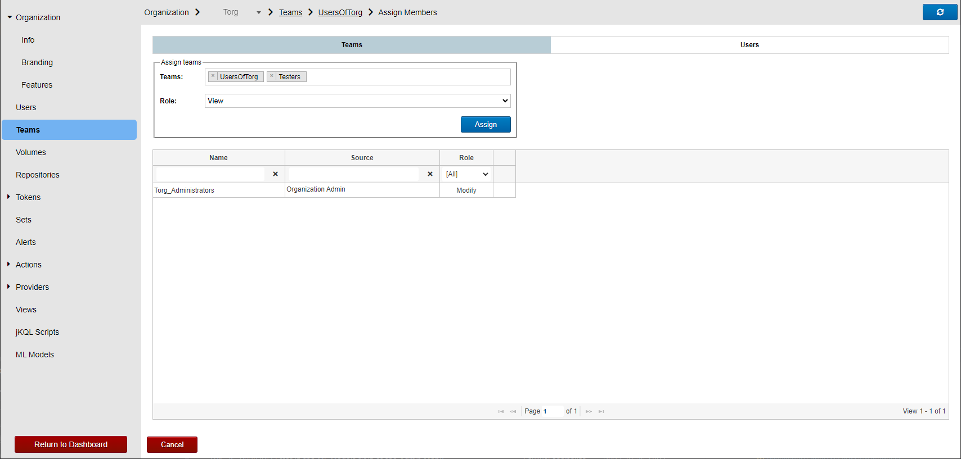Open Volumes in the sidebar
The image size is (961, 459).
coord(31,152)
